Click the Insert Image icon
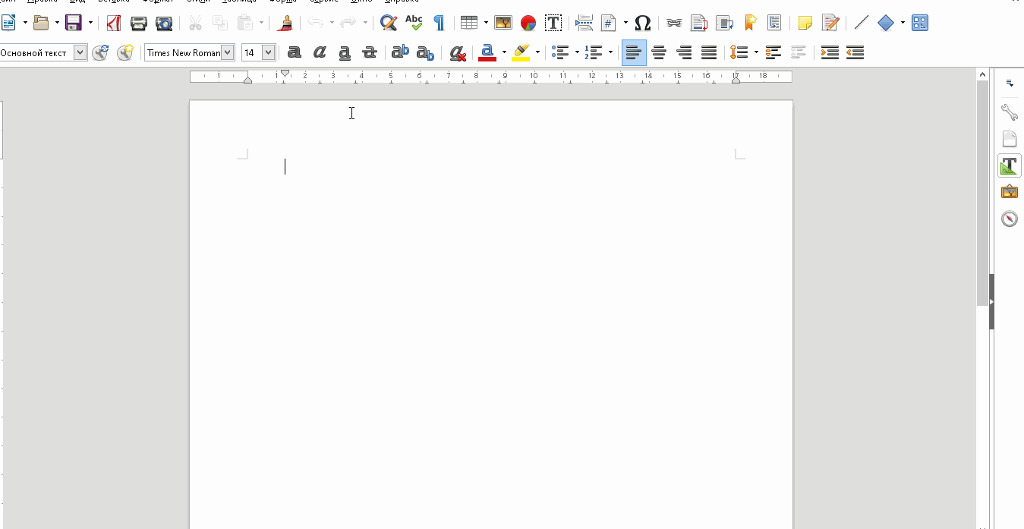This screenshot has width=1024, height=529. tap(503, 23)
